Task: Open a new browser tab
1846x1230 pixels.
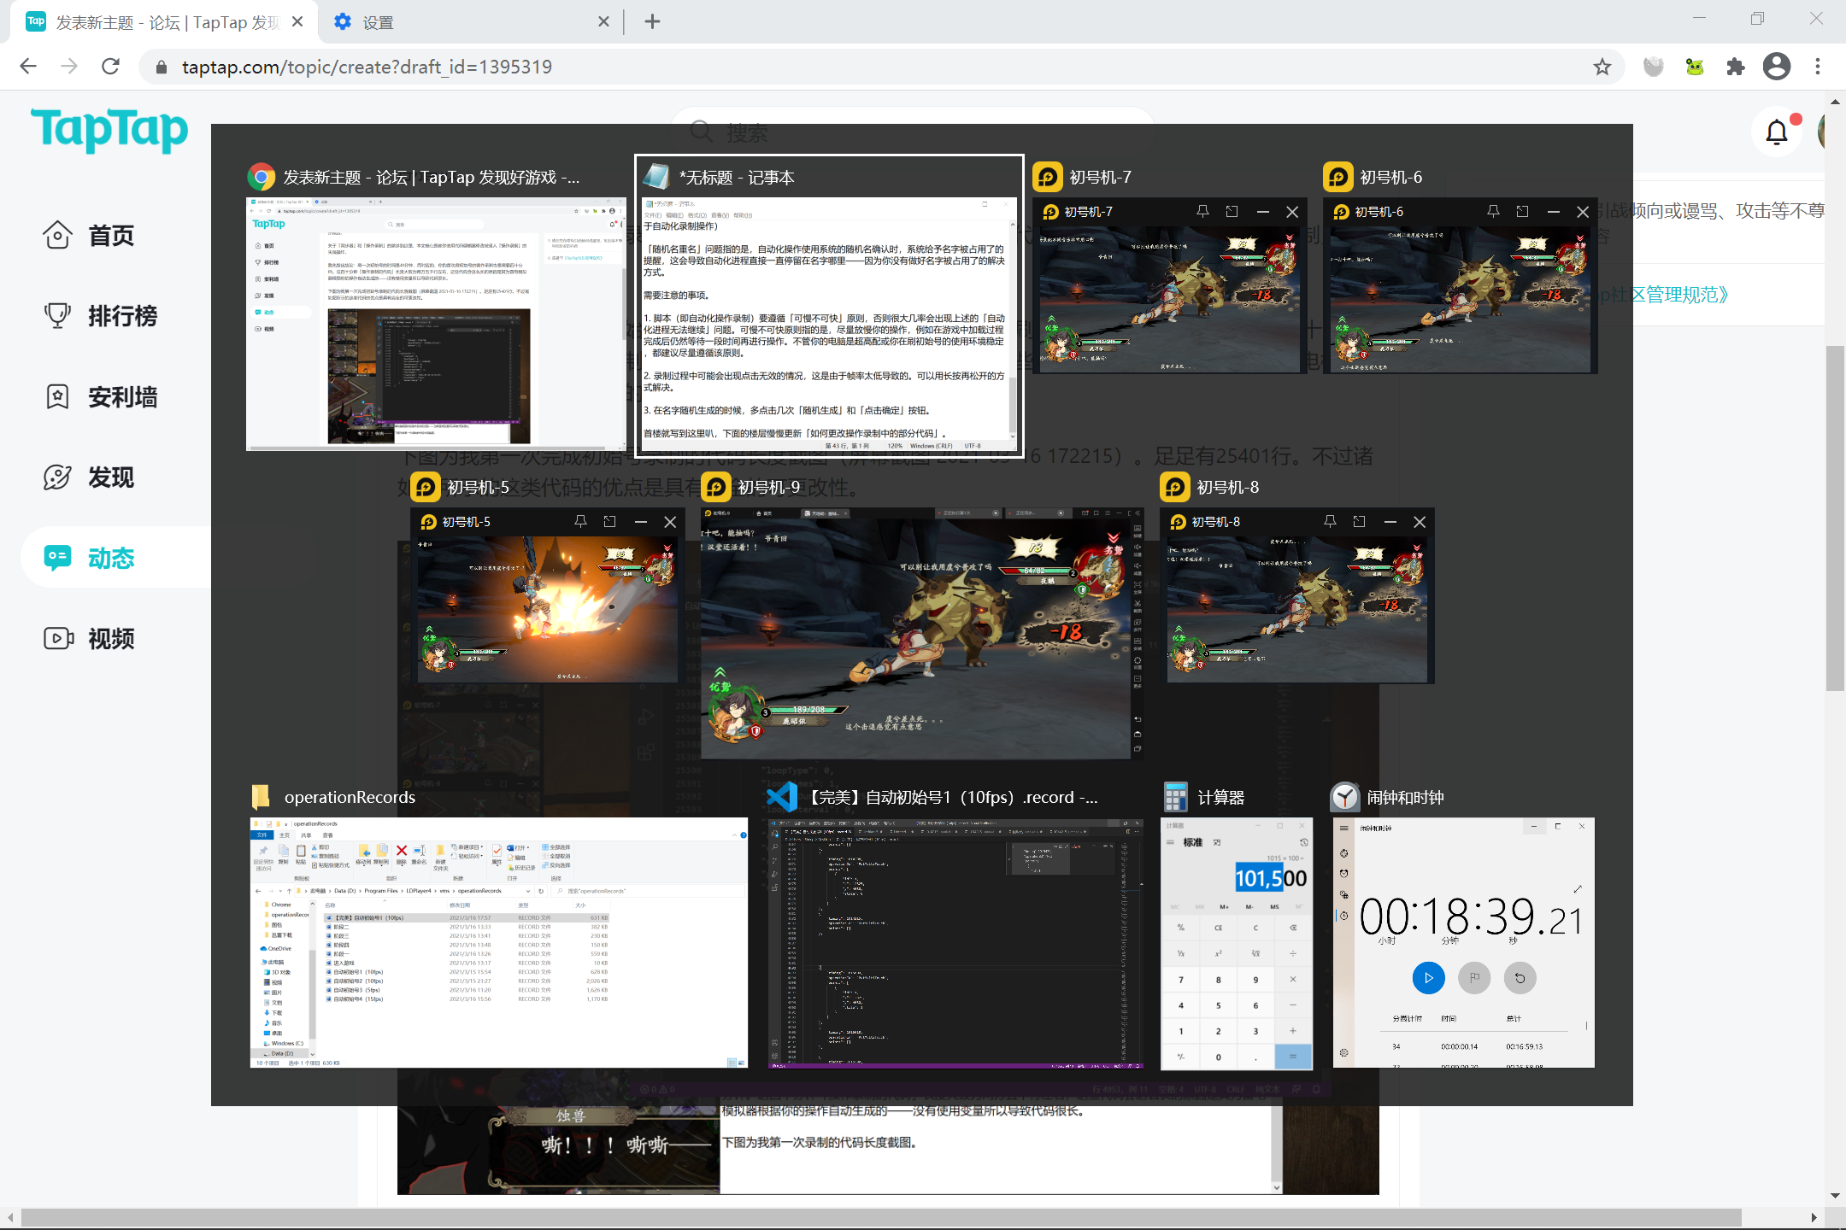Action: tap(652, 22)
